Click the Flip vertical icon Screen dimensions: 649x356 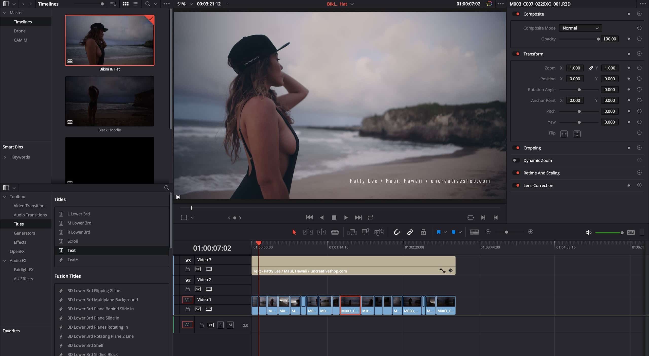point(577,134)
